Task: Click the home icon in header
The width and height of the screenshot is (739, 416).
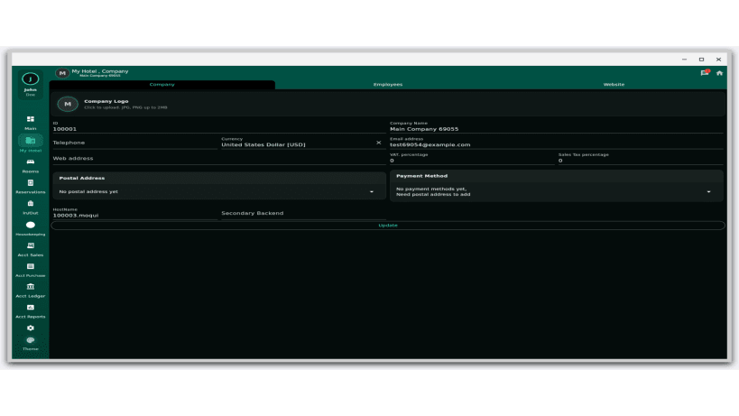Action: click(719, 73)
